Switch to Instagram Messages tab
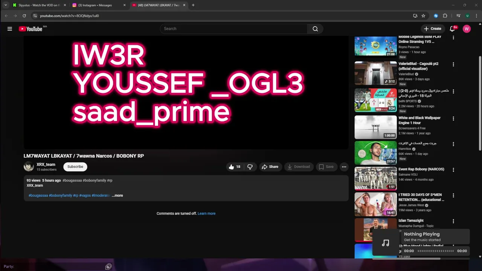Image resolution: width=482 pixels, height=271 pixels. [99, 5]
